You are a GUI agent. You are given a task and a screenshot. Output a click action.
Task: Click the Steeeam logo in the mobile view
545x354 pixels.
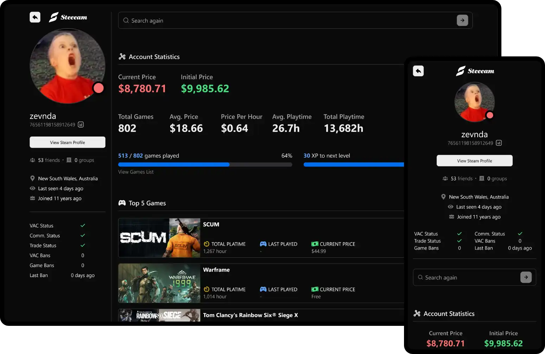pyautogui.click(x=475, y=71)
